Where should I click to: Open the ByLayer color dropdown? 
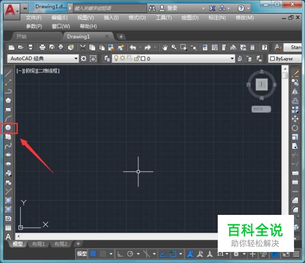(x=285, y=58)
